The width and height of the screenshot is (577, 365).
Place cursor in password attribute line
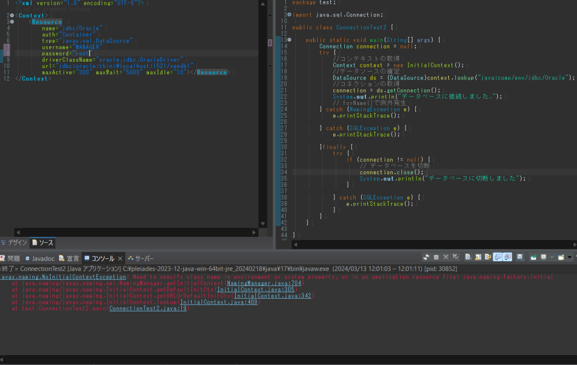64,53
